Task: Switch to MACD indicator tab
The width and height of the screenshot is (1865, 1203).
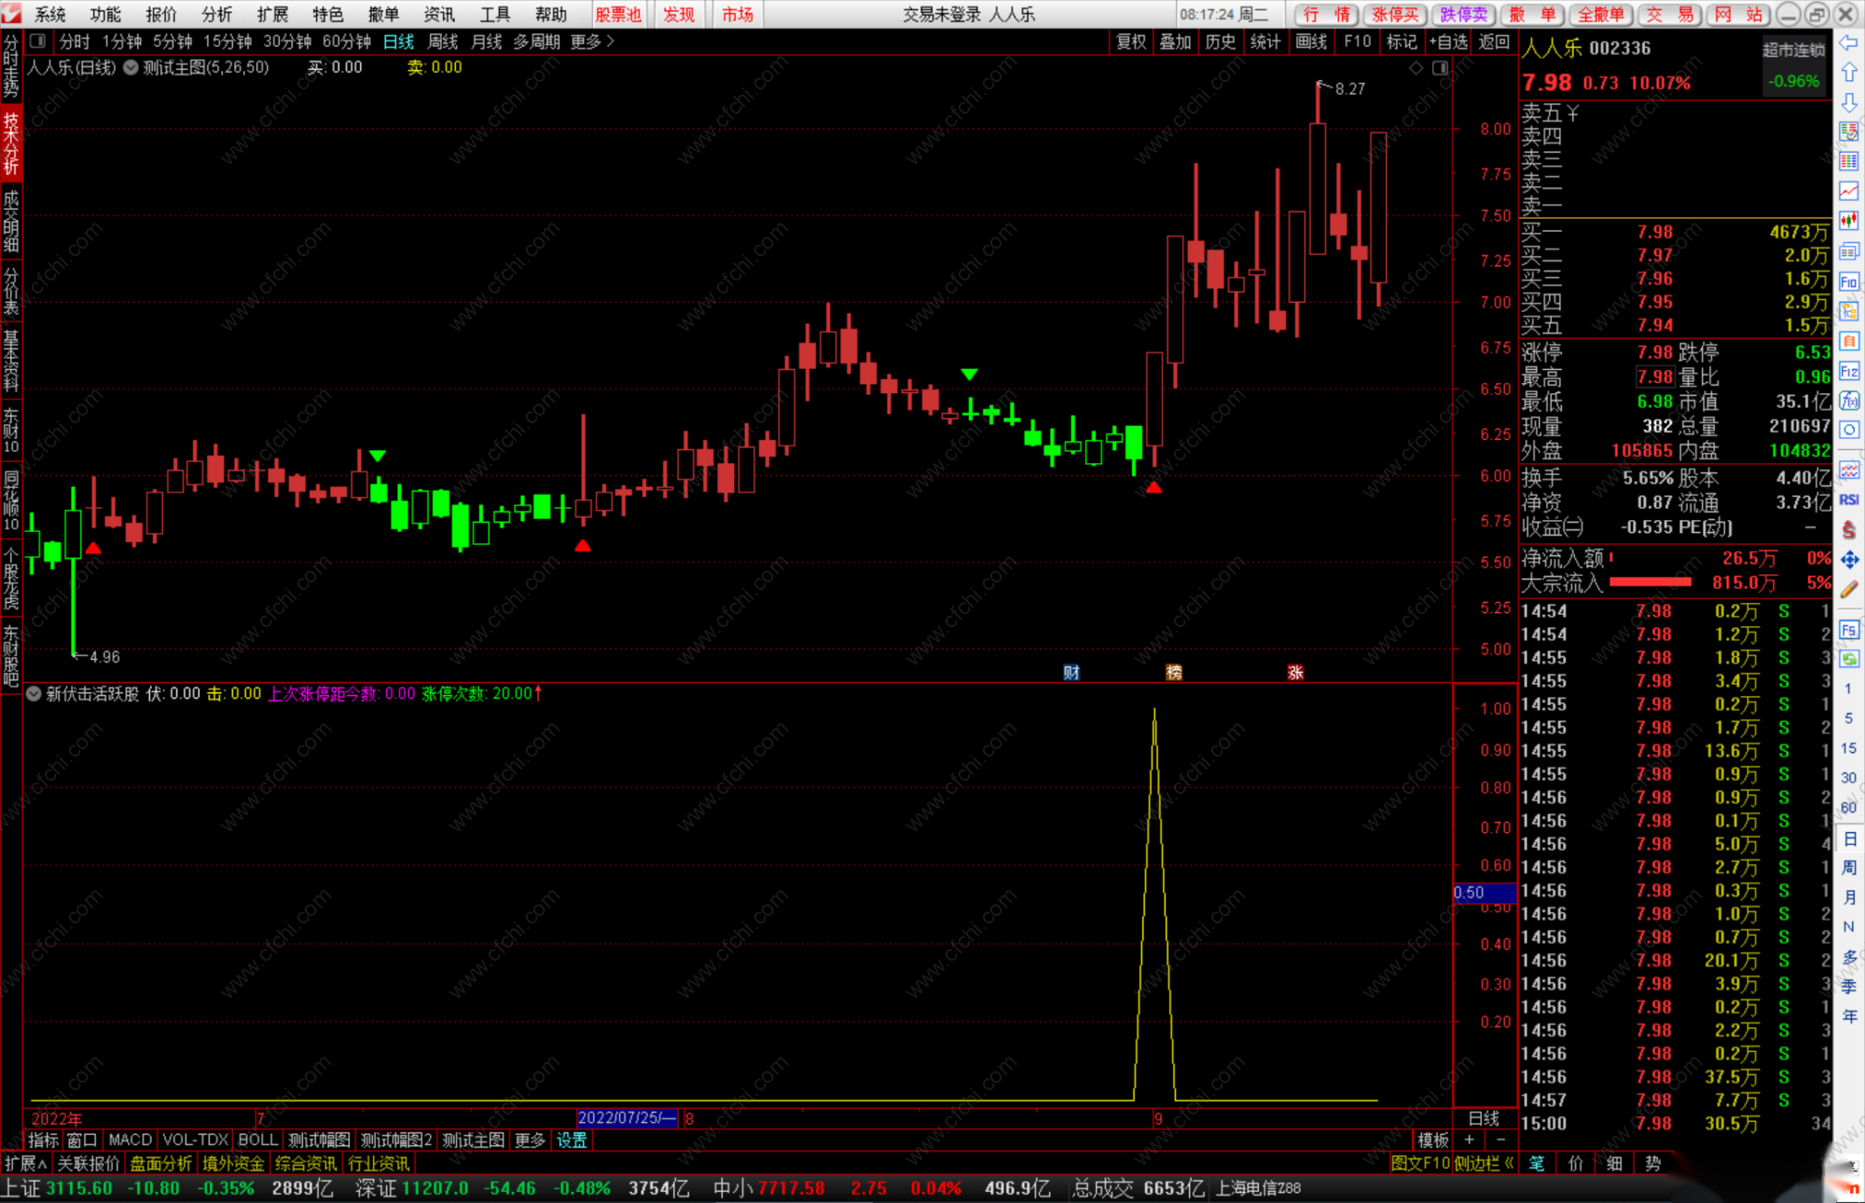Action: pos(130,1140)
